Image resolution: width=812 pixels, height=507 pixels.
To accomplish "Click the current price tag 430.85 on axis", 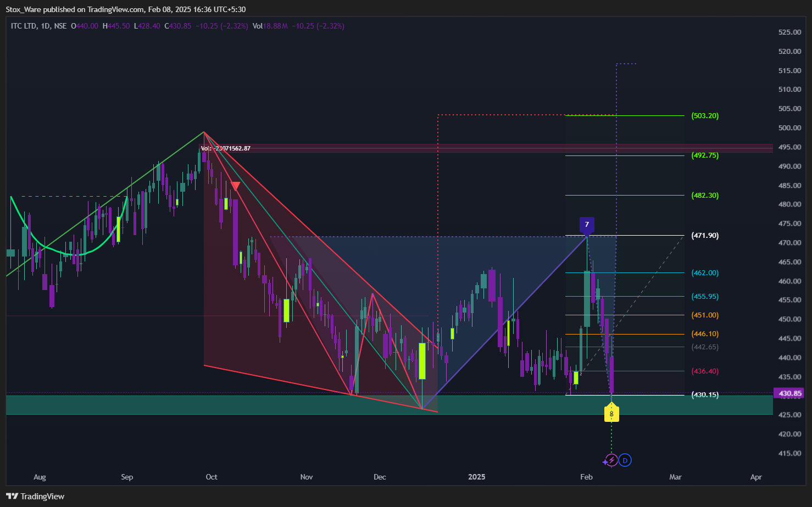I will click(x=790, y=393).
